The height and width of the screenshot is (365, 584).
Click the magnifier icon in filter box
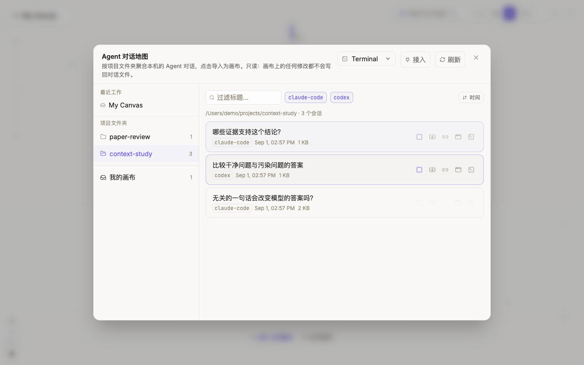[x=212, y=98]
